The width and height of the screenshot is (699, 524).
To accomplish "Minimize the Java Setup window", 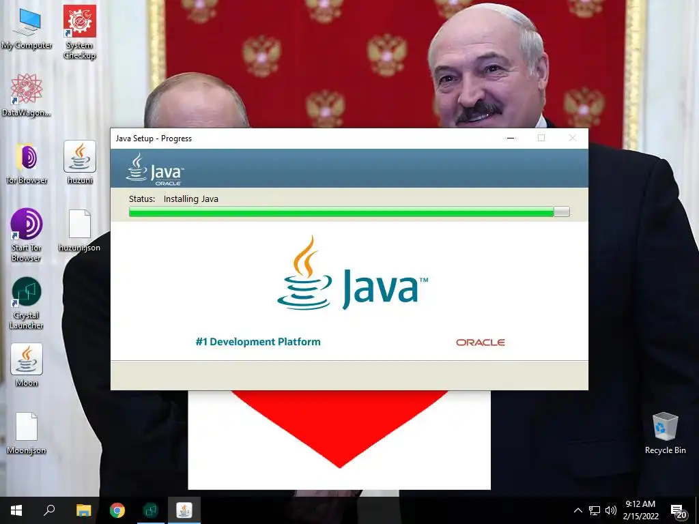I will [x=511, y=138].
